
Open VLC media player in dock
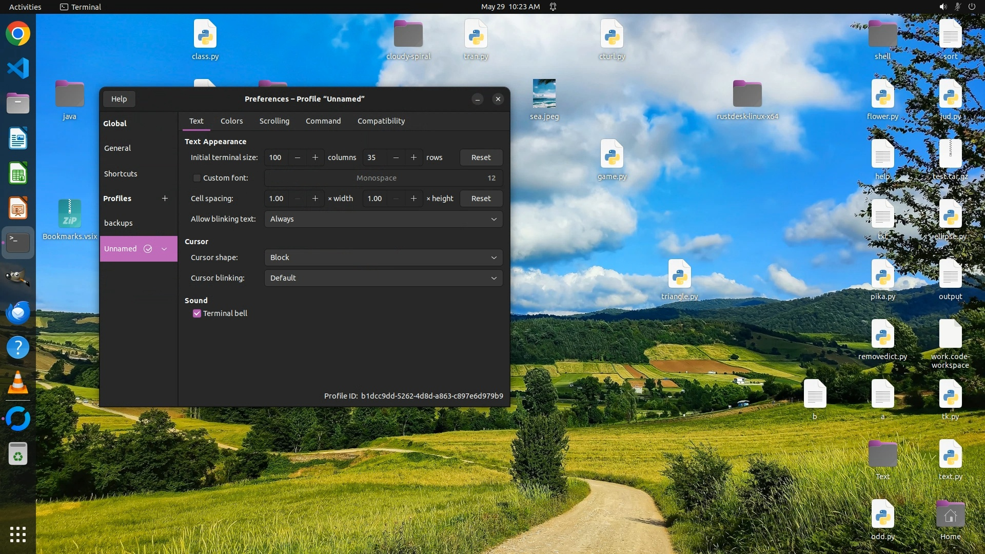pyautogui.click(x=18, y=383)
